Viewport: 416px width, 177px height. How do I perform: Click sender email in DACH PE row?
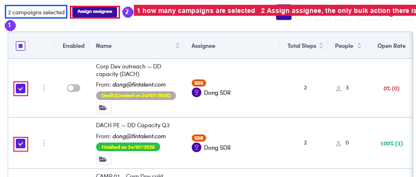[139, 136]
